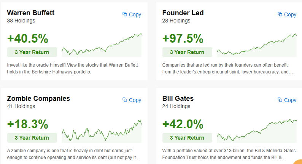Click the +97.5% return figure

point(183,38)
